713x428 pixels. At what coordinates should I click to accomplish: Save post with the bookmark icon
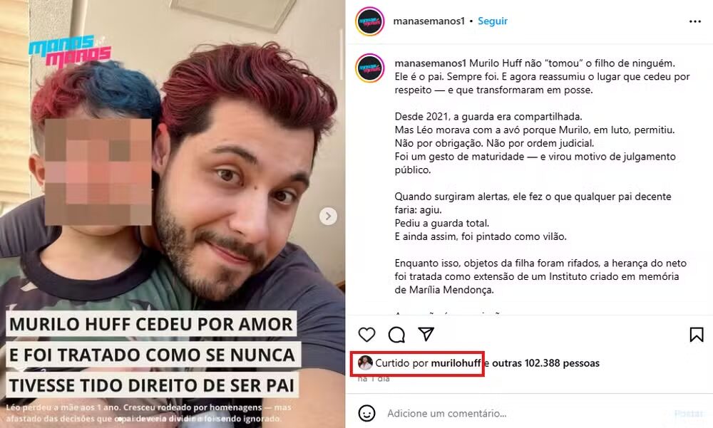[x=696, y=335]
